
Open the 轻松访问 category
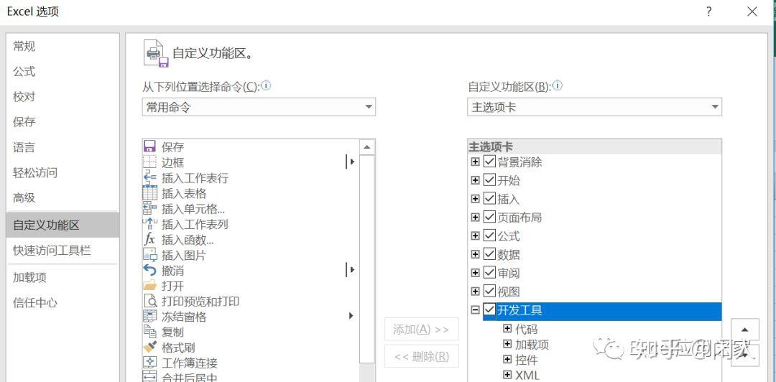(x=63, y=173)
